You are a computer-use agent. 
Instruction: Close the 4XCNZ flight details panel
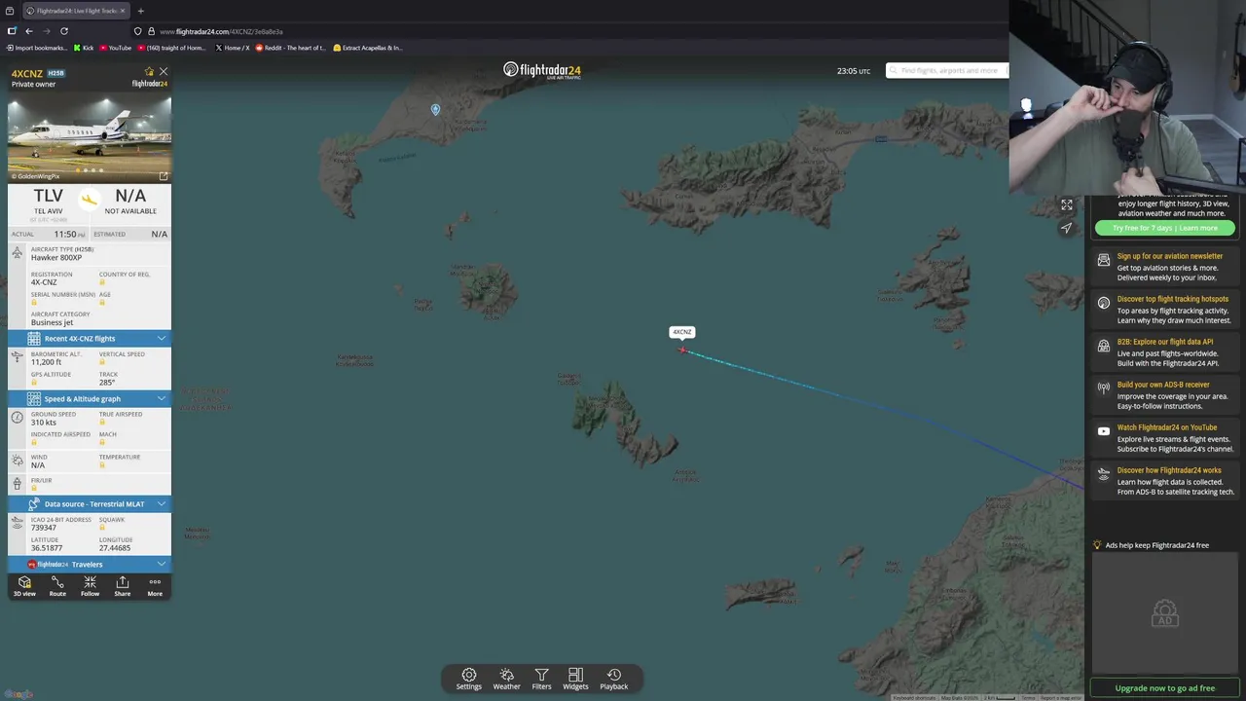coord(164,72)
